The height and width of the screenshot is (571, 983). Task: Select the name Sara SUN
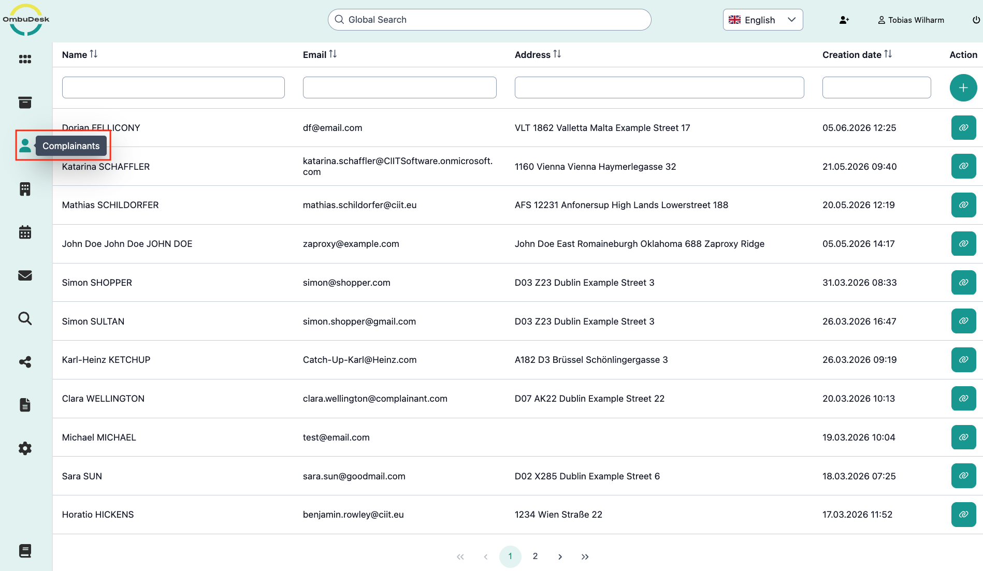(82, 476)
